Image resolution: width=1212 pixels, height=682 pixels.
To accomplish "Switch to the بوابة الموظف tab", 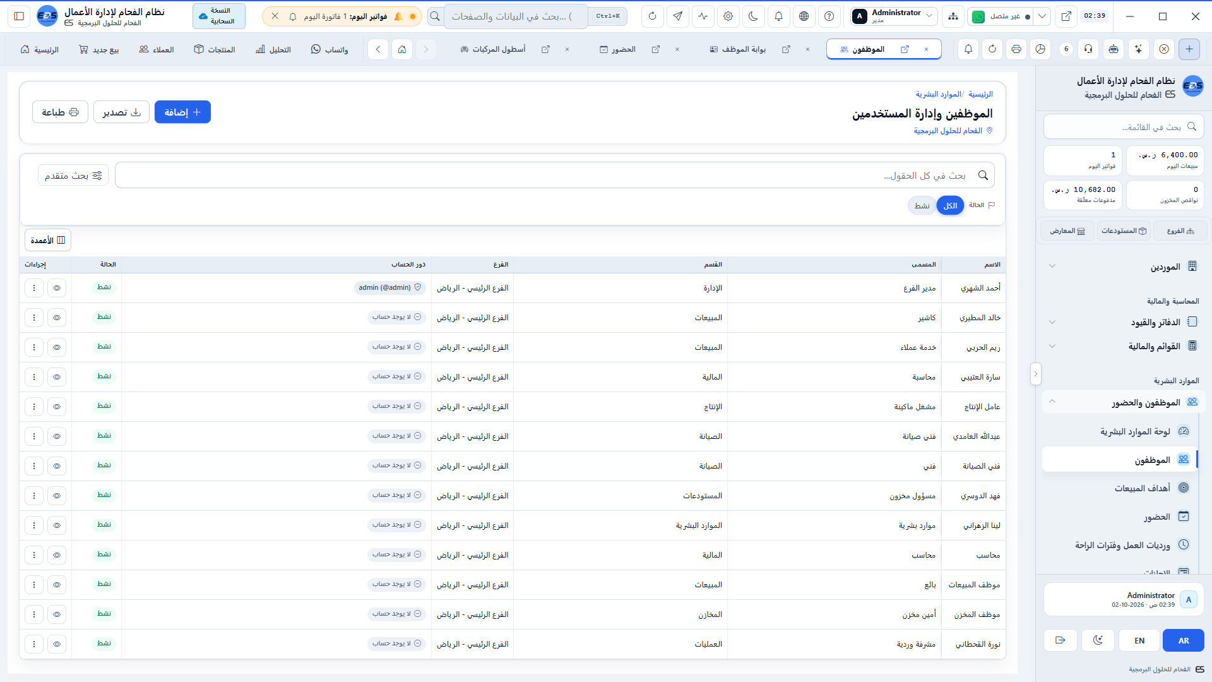I will point(738,49).
